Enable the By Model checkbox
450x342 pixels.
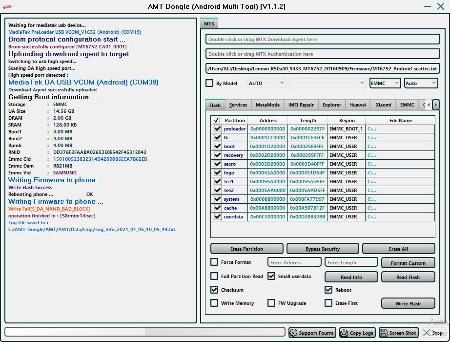pos(209,83)
